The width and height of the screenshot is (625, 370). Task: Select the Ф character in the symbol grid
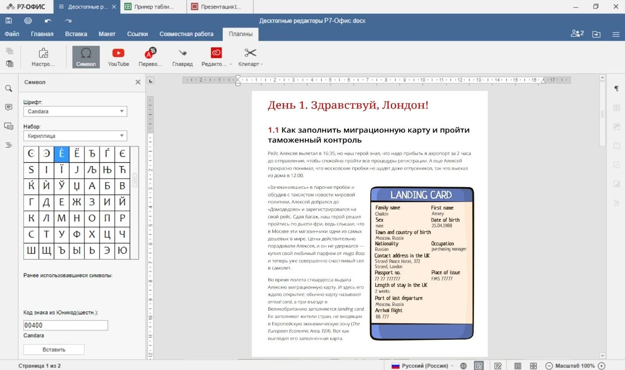(x=77, y=234)
